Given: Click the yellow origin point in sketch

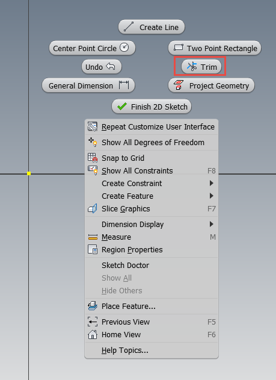Looking at the screenshot, I should coord(29,173).
